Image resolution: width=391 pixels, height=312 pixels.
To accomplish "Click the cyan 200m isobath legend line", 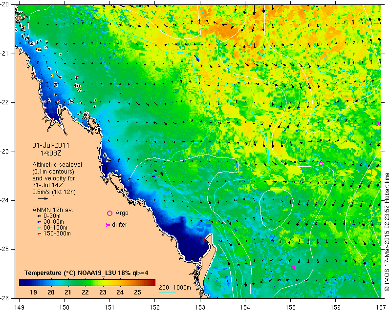I will (x=167, y=292).
